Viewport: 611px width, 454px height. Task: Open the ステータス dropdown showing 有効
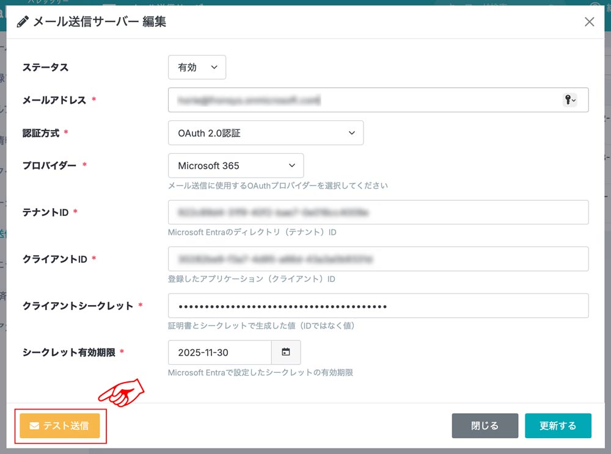(197, 67)
